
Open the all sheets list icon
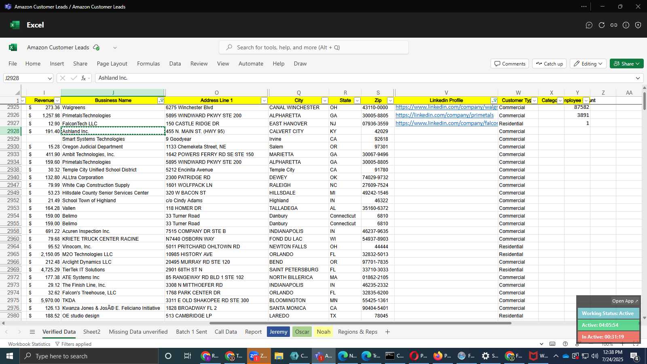click(x=32, y=332)
